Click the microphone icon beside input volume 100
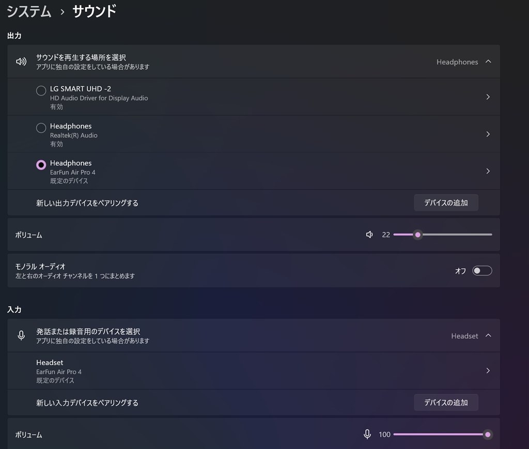529x449 pixels. tap(367, 434)
